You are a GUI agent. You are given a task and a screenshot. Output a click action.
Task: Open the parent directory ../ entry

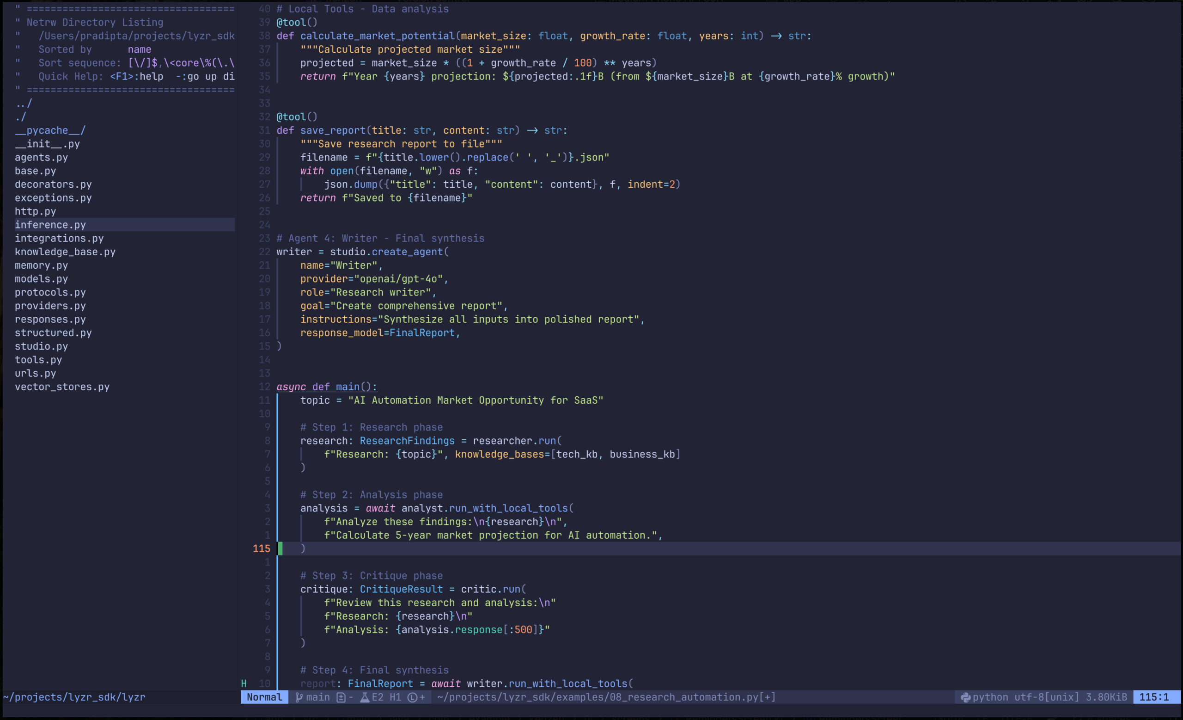point(24,103)
